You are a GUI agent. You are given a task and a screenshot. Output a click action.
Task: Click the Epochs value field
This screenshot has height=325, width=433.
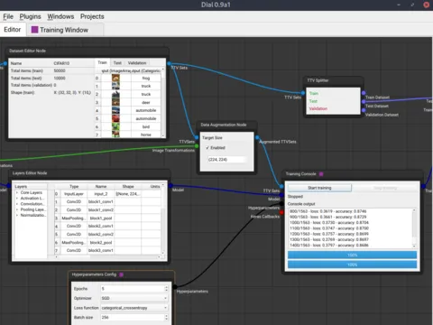coord(133,289)
